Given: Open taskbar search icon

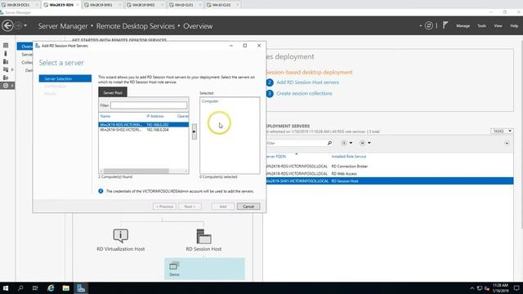Looking at the screenshot, I should pos(20,288).
